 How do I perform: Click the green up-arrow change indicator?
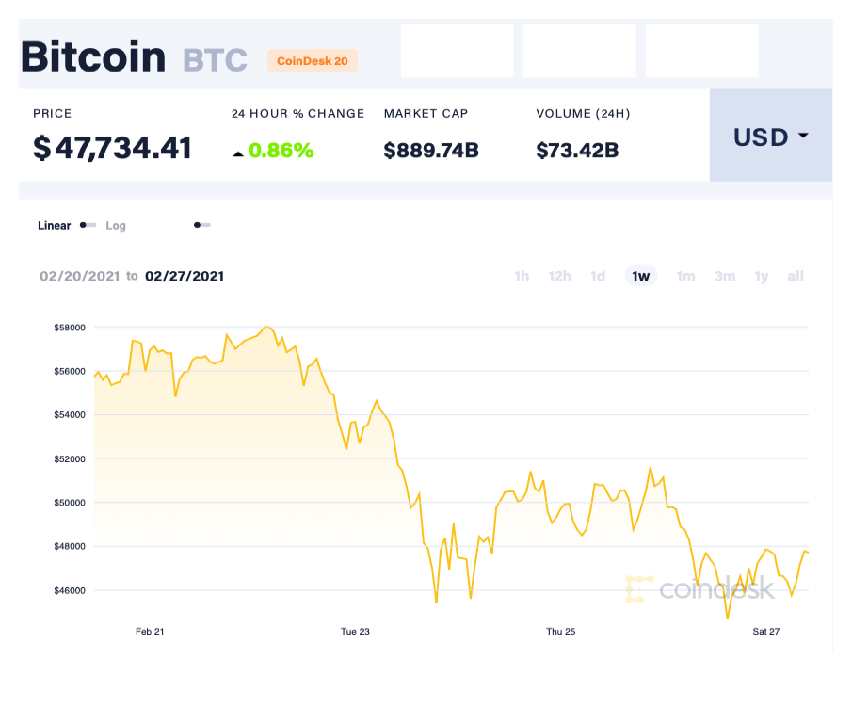tap(239, 150)
